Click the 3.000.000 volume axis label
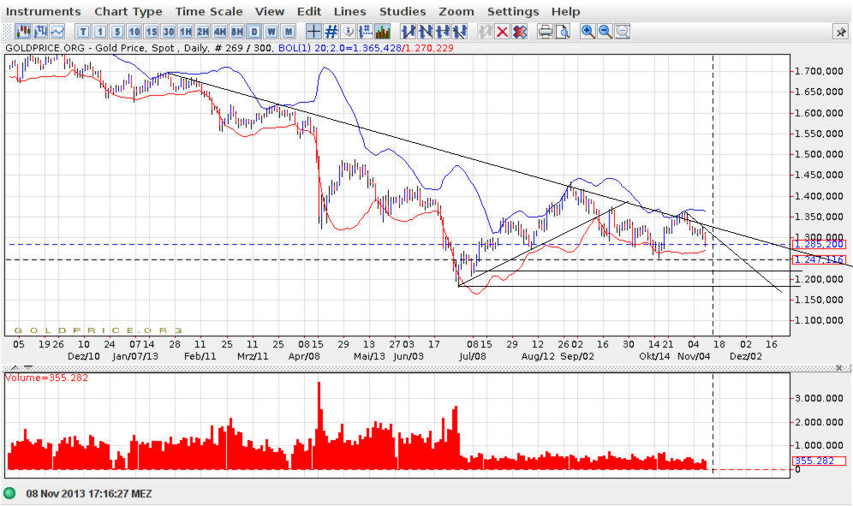This screenshot has width=853, height=506. pyautogui.click(x=819, y=398)
